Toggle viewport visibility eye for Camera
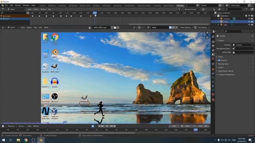The height and width of the screenshot is (143, 255). tap(249, 19)
